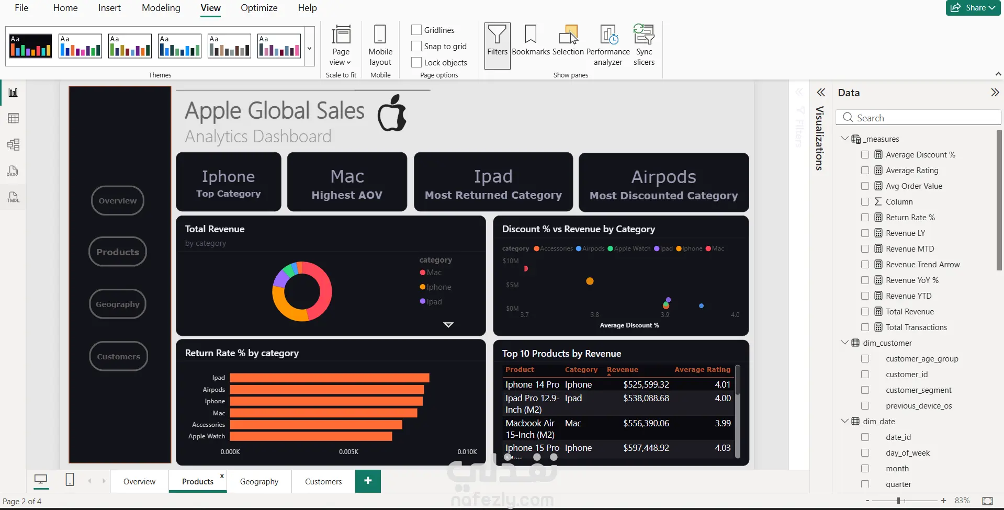
Task: Switch to Table view icon in sidebar
Action: 13,118
